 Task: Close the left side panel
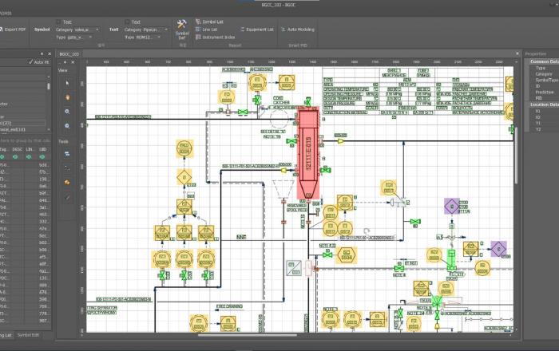tap(50, 53)
